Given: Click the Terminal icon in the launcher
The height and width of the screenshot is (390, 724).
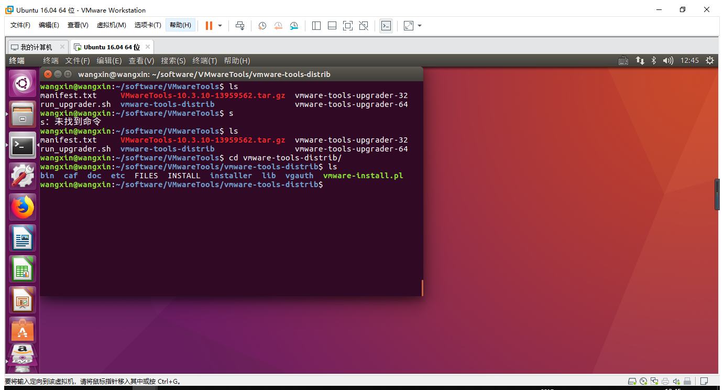Looking at the screenshot, I should click(23, 145).
